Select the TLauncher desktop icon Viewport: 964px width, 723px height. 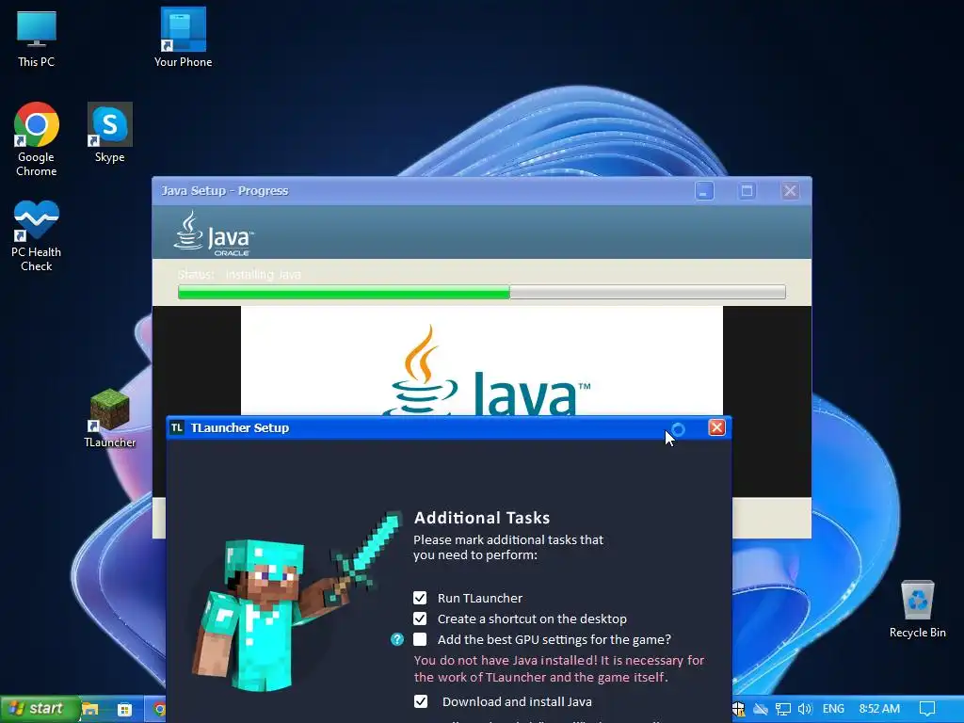pyautogui.click(x=109, y=418)
